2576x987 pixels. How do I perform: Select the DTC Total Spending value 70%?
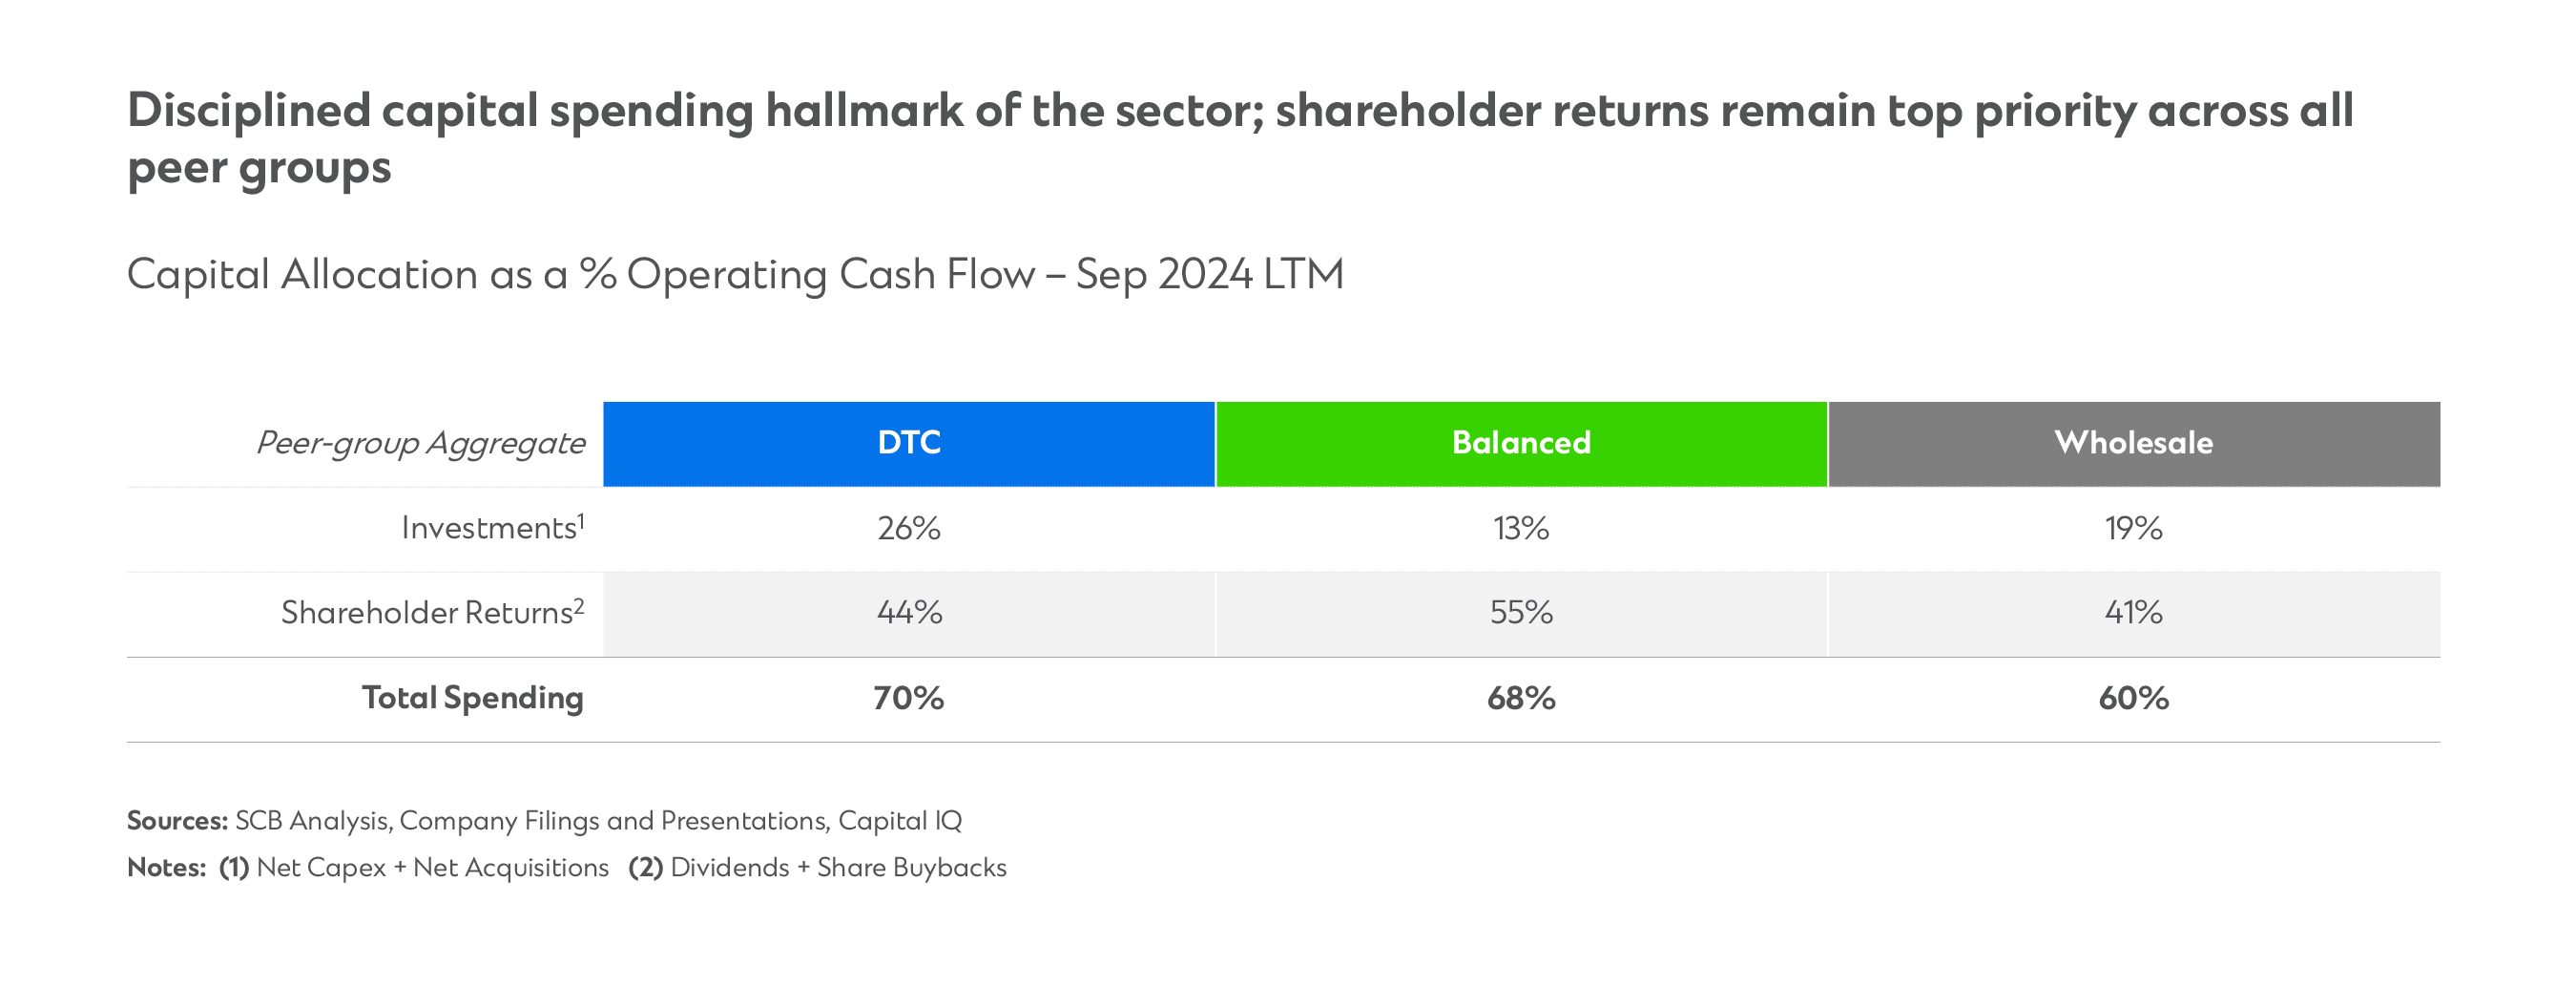(x=909, y=698)
